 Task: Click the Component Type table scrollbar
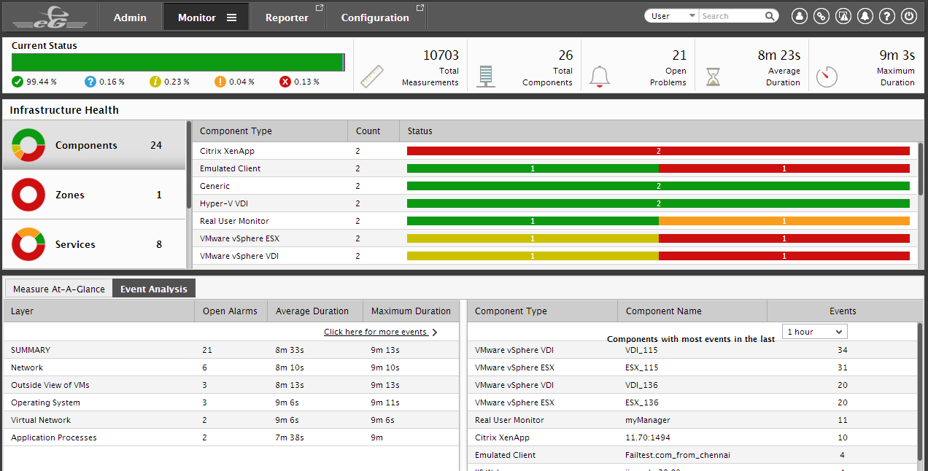[921, 168]
